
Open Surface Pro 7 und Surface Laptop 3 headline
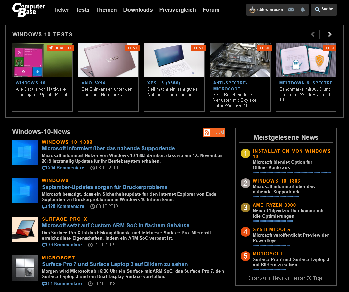pos(115,264)
